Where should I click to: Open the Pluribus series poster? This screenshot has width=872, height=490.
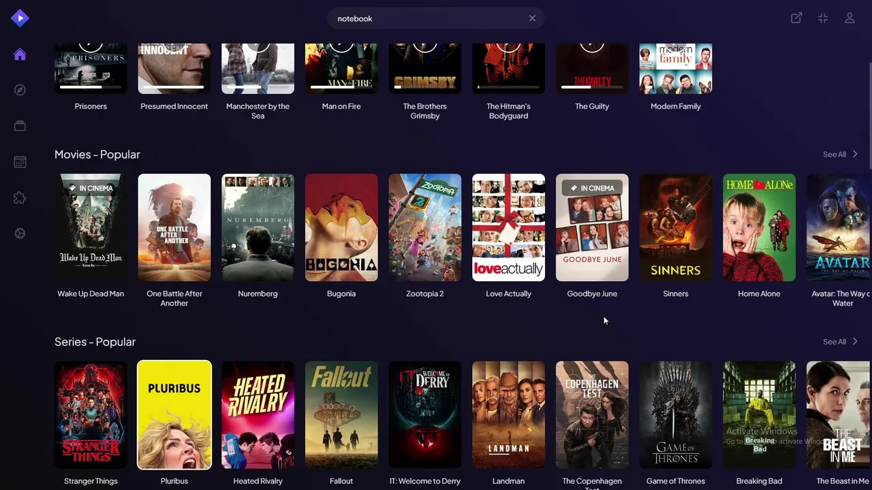coord(174,415)
